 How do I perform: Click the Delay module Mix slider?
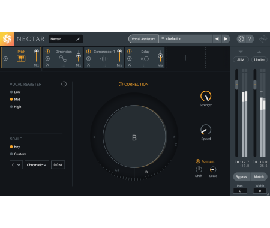[x=160, y=56]
